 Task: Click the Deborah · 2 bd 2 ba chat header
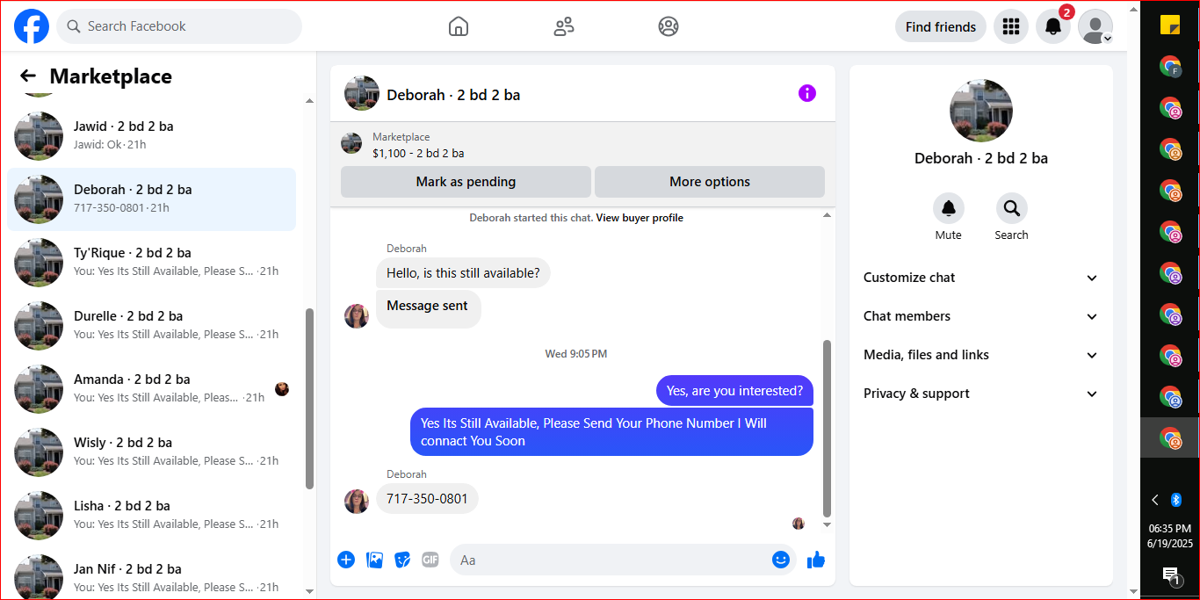coord(453,95)
